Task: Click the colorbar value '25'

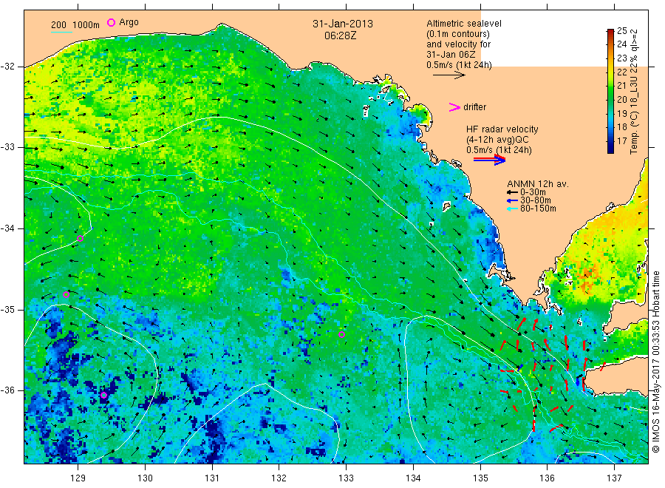Action: (x=621, y=30)
